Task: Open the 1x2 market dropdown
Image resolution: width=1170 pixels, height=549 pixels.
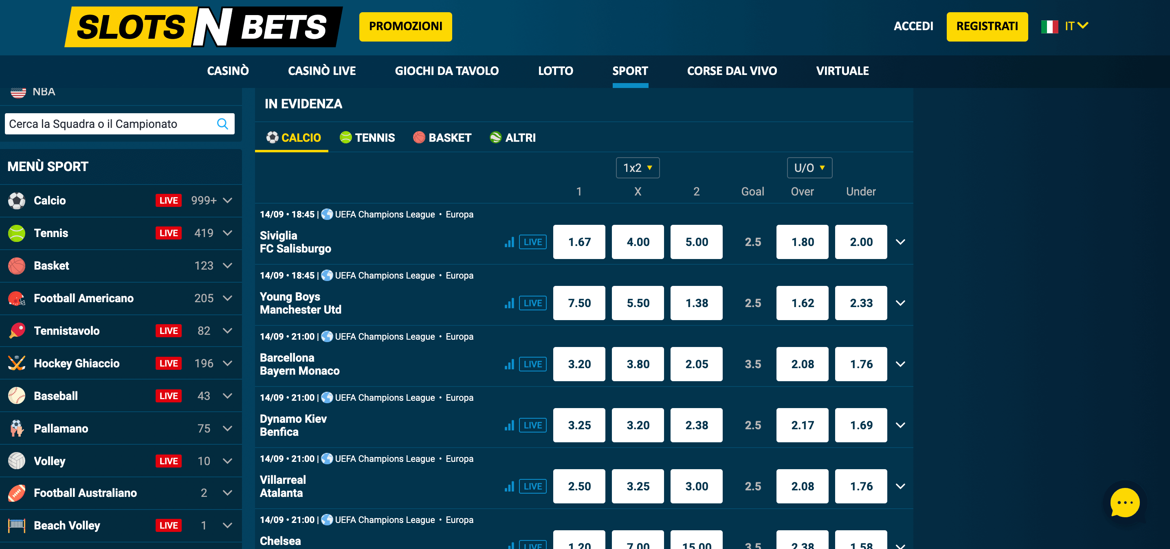Action: [x=637, y=167]
